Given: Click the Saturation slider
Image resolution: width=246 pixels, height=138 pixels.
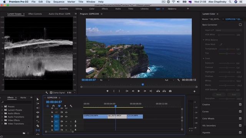Looking at the screenshot, I should 227,99.
